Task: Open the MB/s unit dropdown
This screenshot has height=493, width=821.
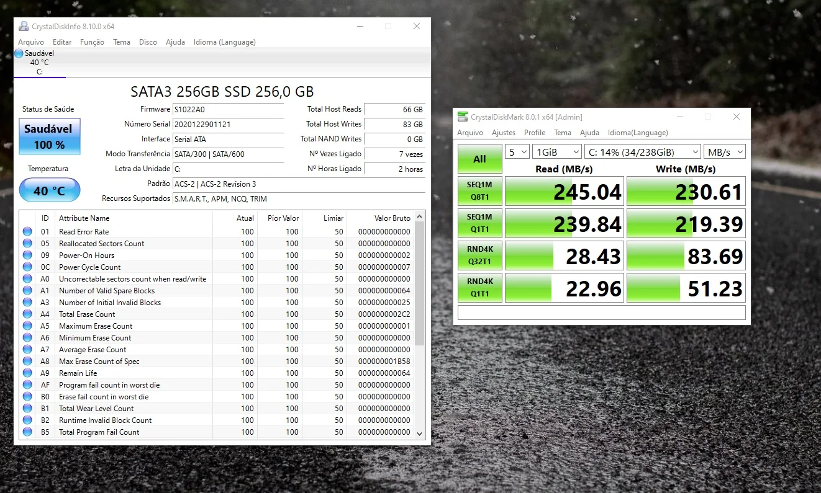Action: click(724, 151)
